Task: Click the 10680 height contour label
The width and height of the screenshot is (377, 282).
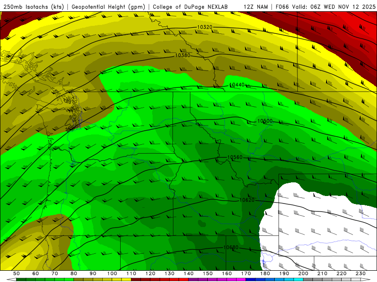Action: pos(231,248)
